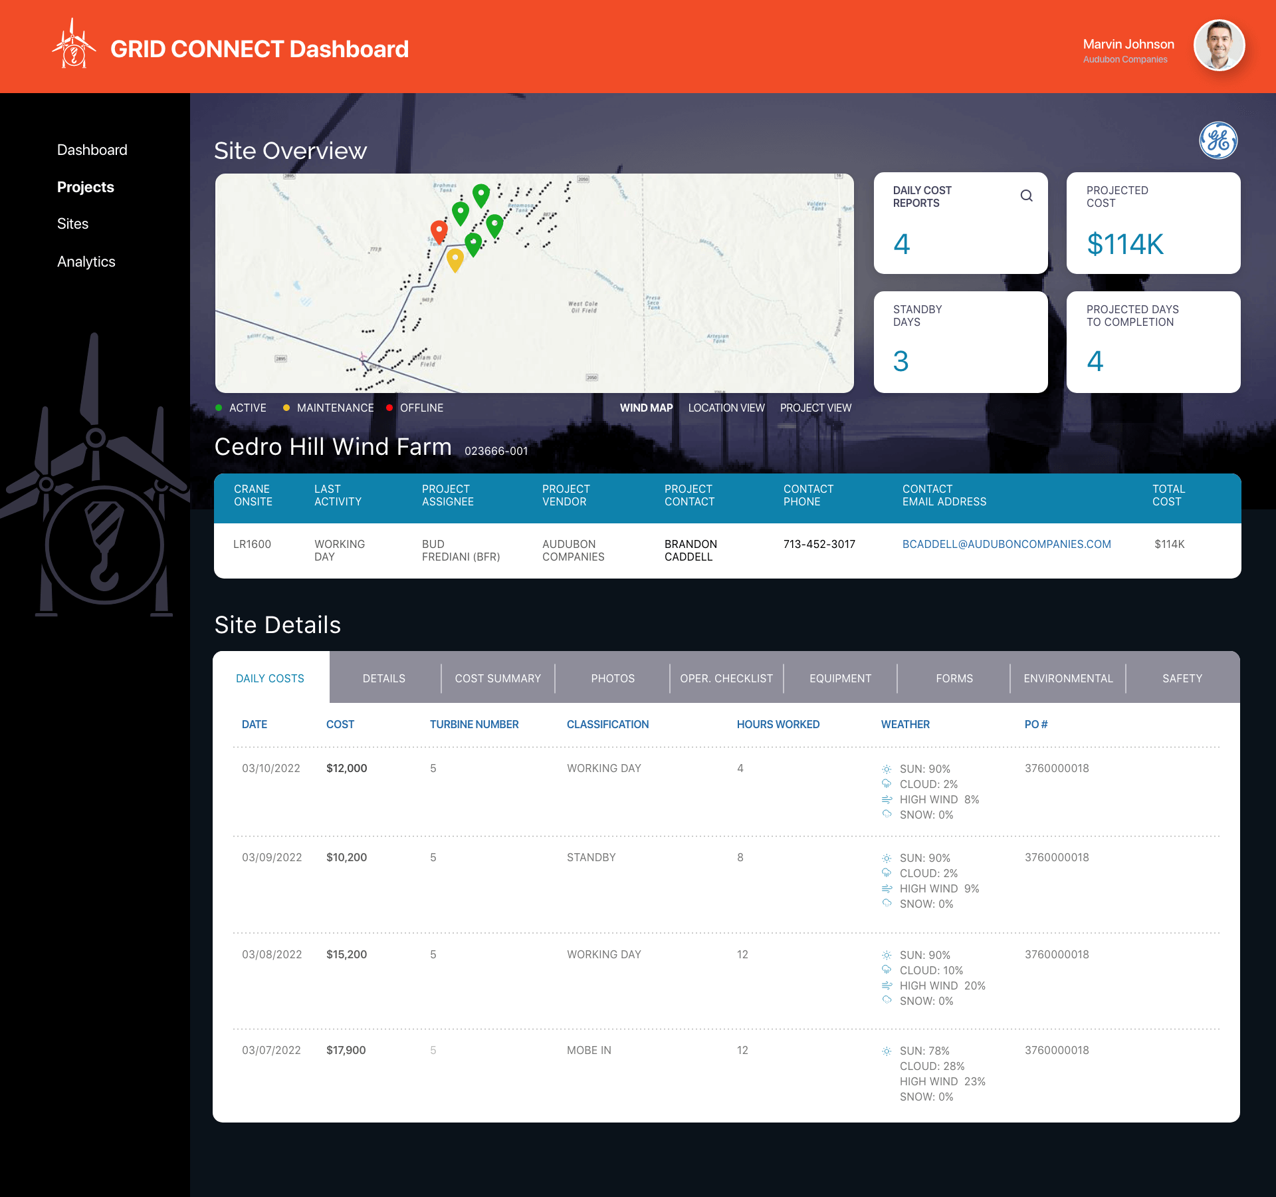1276x1197 pixels.
Task: Click the STANDBY classification cell
Action: [x=591, y=857]
